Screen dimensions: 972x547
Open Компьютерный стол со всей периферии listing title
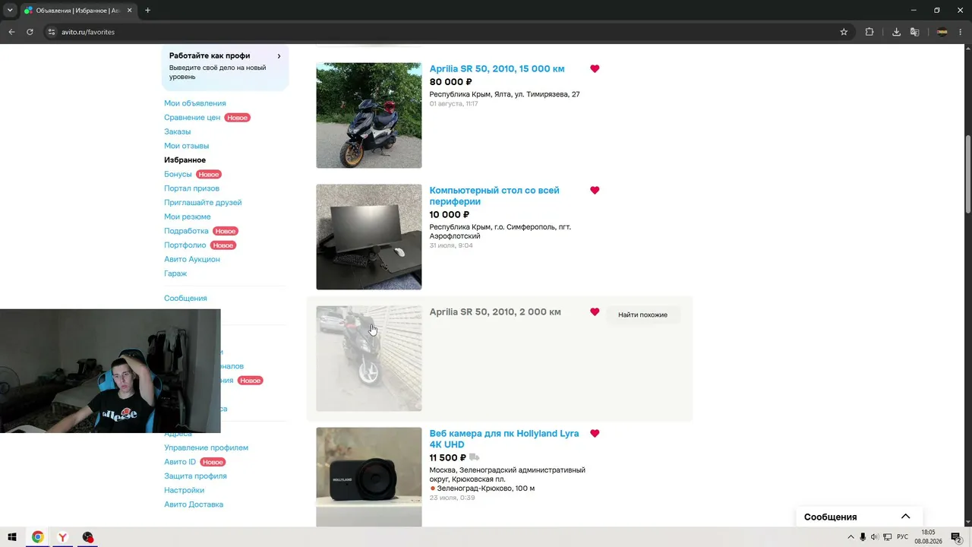494,196
